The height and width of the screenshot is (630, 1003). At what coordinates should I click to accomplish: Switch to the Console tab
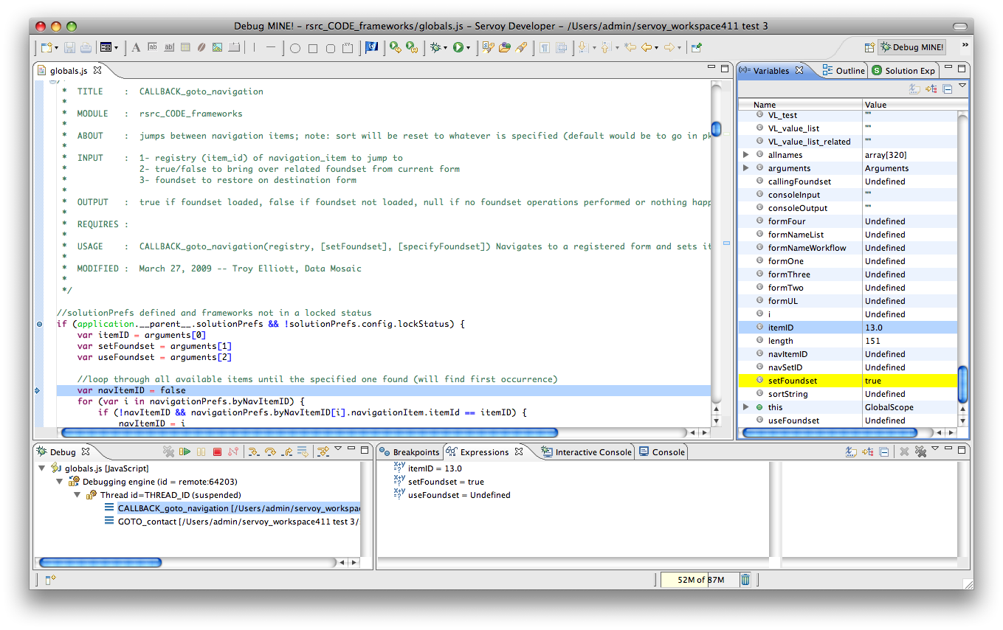(x=662, y=452)
